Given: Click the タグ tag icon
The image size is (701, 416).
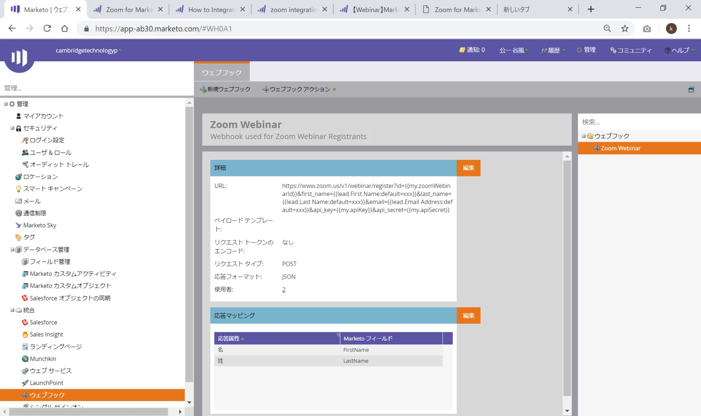Looking at the screenshot, I should point(18,237).
